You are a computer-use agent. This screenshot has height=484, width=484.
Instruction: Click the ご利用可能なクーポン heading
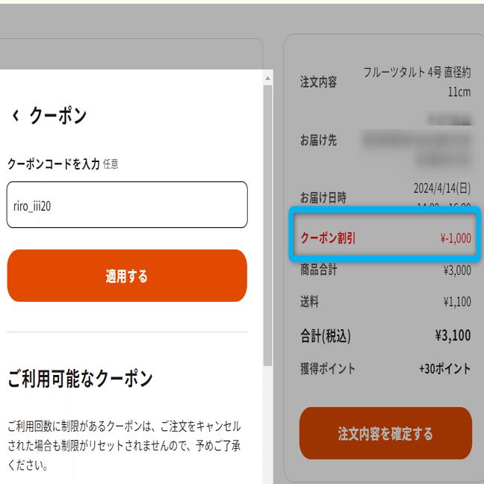[x=80, y=379]
